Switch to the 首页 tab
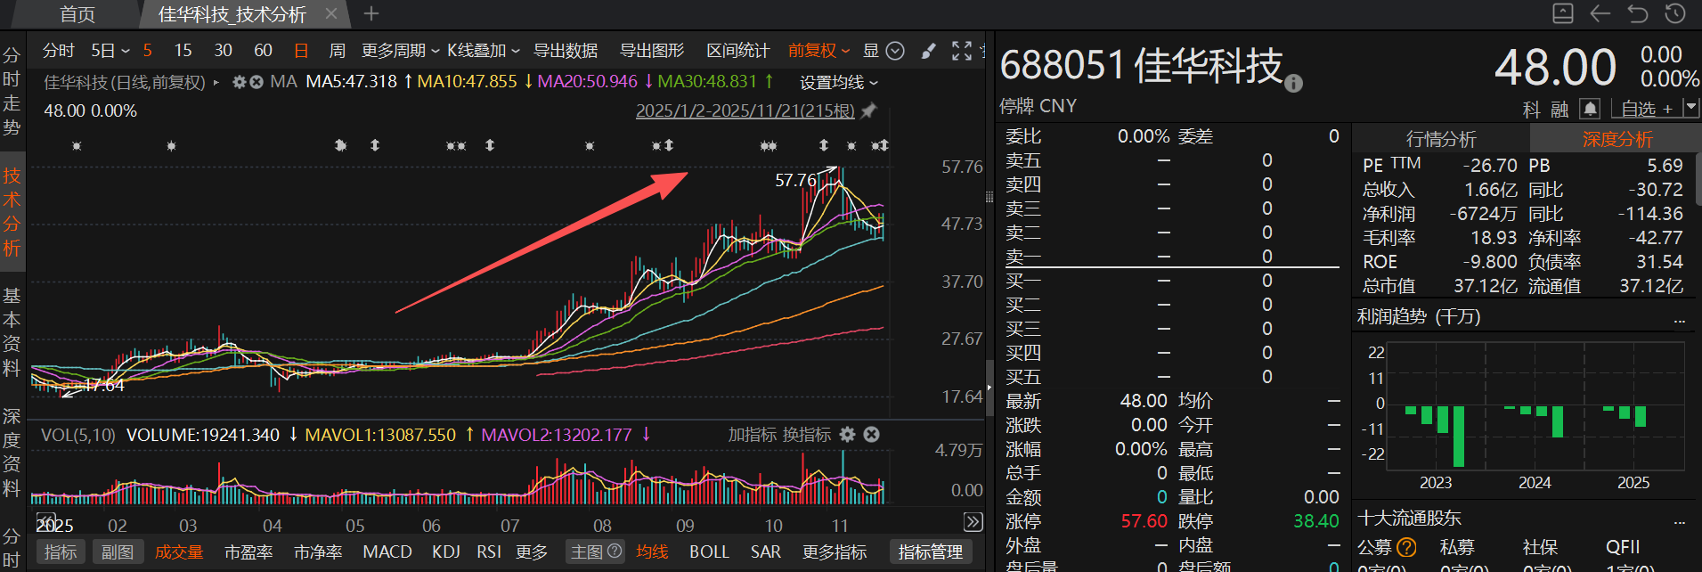 [77, 14]
